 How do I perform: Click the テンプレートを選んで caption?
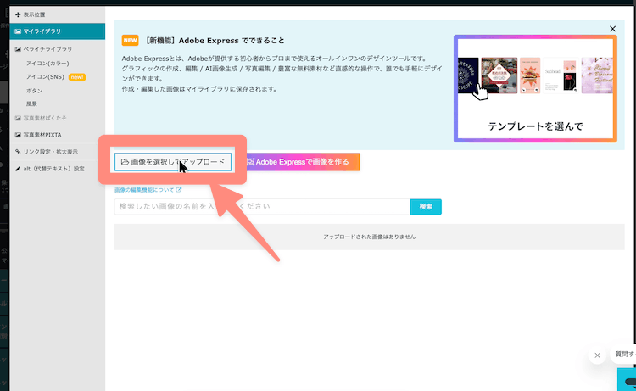pos(535,126)
